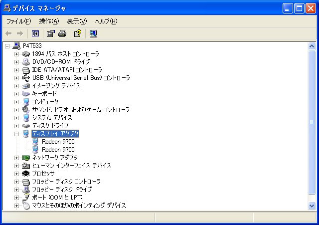The image size is (319, 225).
Task: Select the first Radeon 9700 entry text
Action: (x=58, y=142)
